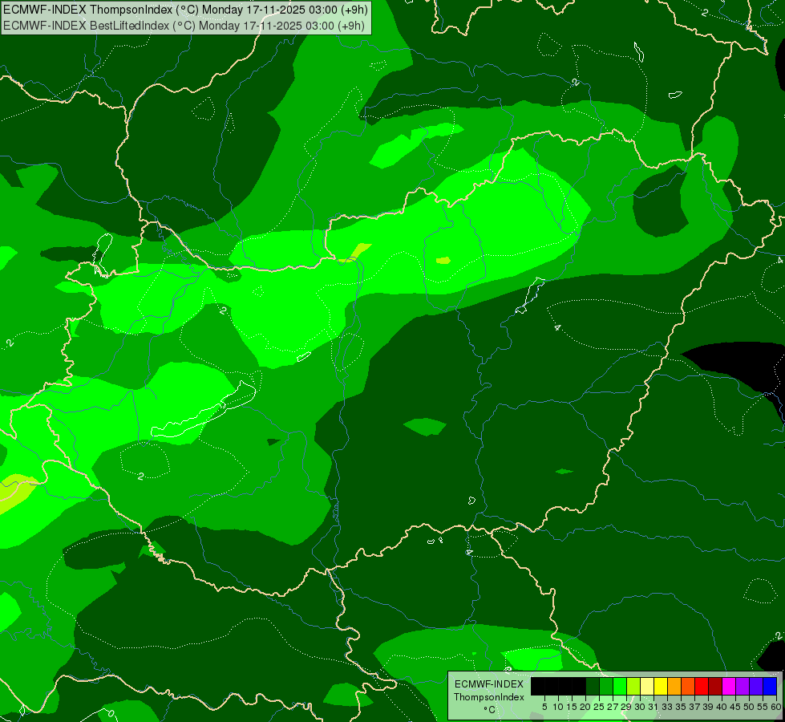785x722 pixels.
Task: Click legend tick value 39
Action: 708,707
